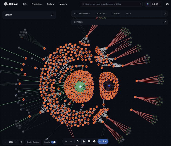Click the white circled minus icon
Image resolution: width=171 pixels, height=146 pixels.
[94, 141]
